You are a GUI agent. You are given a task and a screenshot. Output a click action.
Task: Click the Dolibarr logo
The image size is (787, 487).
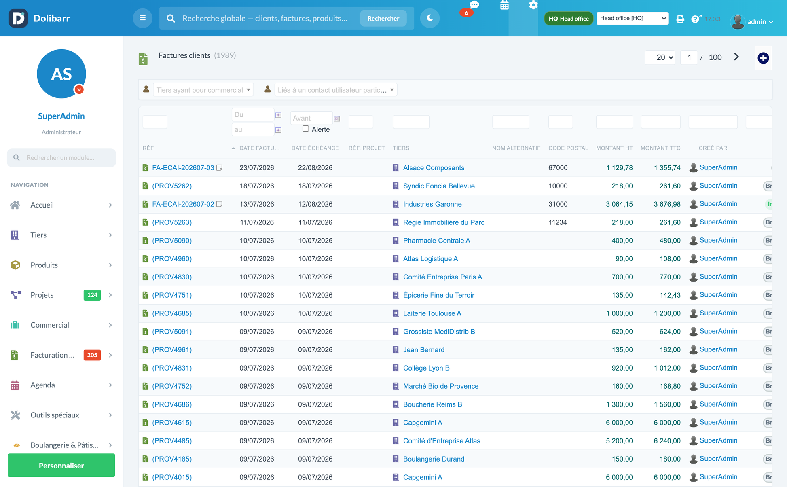(18, 18)
